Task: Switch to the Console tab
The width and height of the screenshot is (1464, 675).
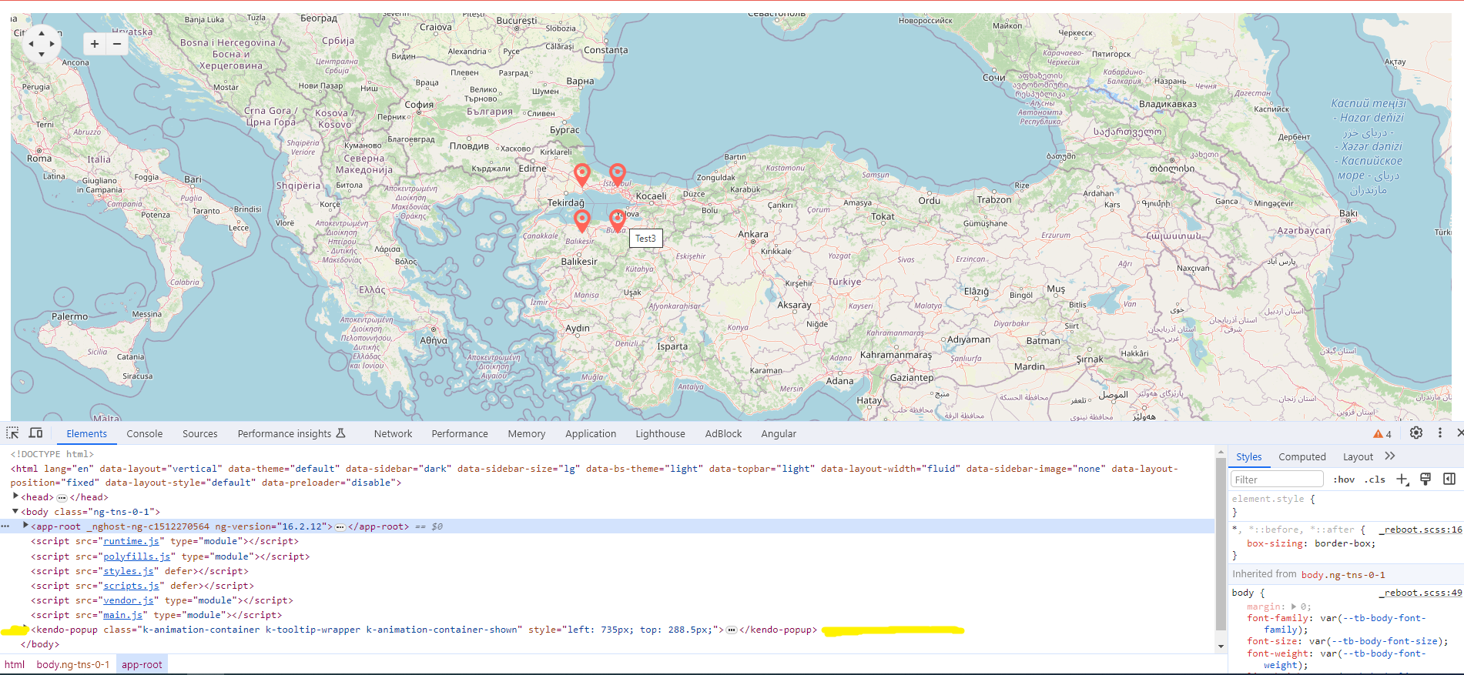Action: 144,434
